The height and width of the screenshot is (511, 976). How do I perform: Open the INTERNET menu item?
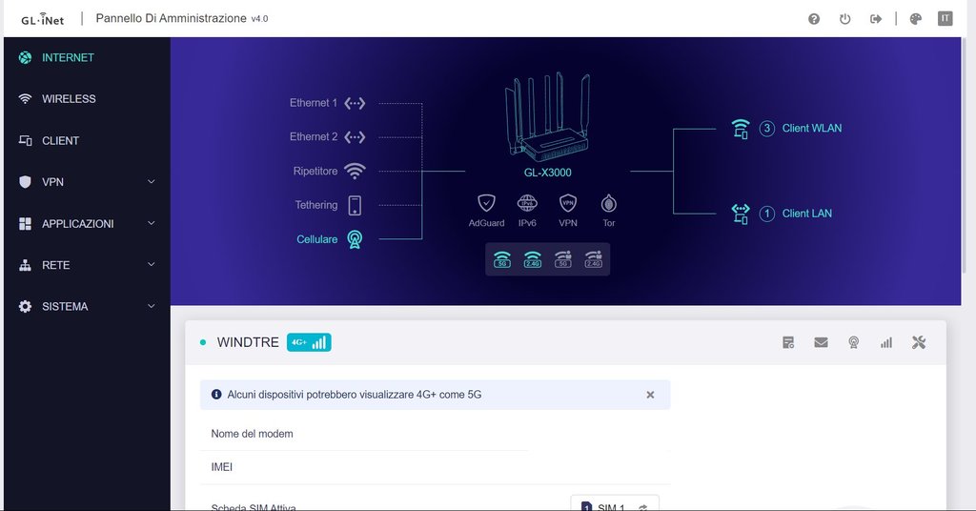[x=87, y=57]
